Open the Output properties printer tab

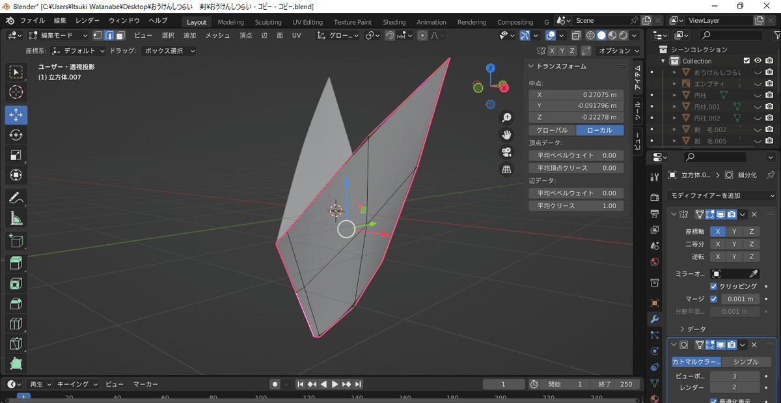(x=655, y=214)
